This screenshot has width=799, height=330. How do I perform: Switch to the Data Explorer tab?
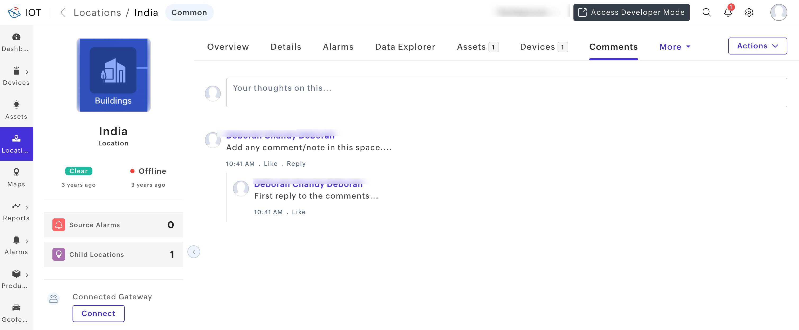coord(405,47)
